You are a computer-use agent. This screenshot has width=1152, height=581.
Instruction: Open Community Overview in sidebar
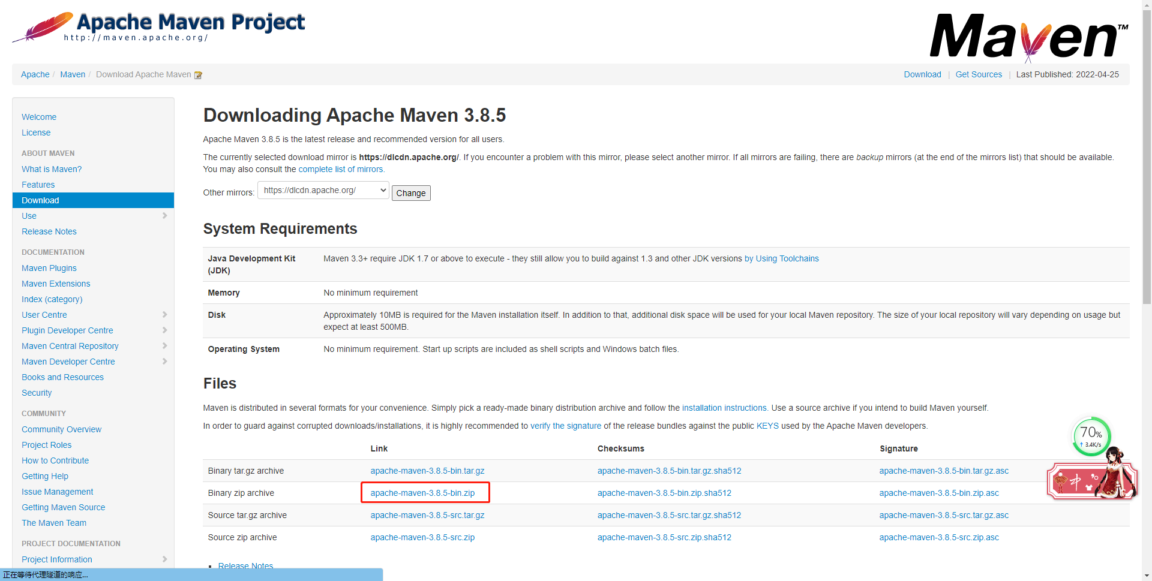61,429
